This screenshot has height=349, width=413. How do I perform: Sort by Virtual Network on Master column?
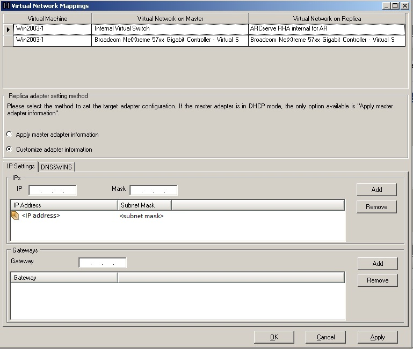coord(170,19)
